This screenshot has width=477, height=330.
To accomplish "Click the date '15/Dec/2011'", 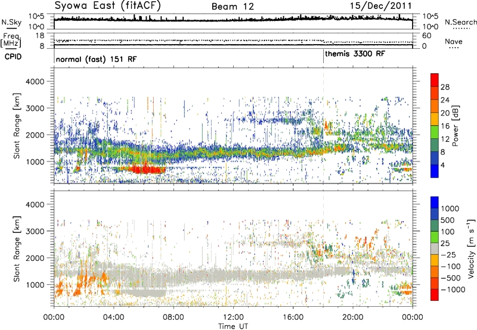I will pyautogui.click(x=380, y=6).
